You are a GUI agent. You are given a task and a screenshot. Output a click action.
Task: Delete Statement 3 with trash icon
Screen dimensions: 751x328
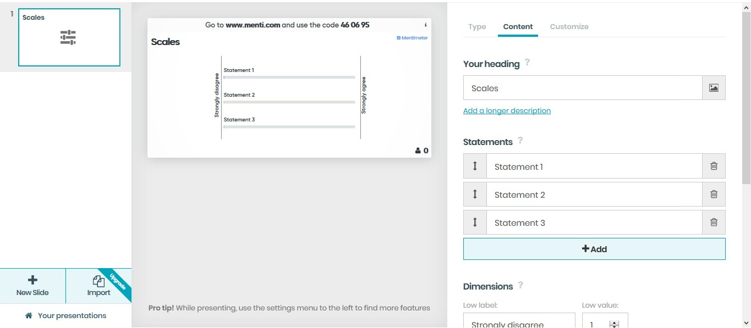coord(714,223)
